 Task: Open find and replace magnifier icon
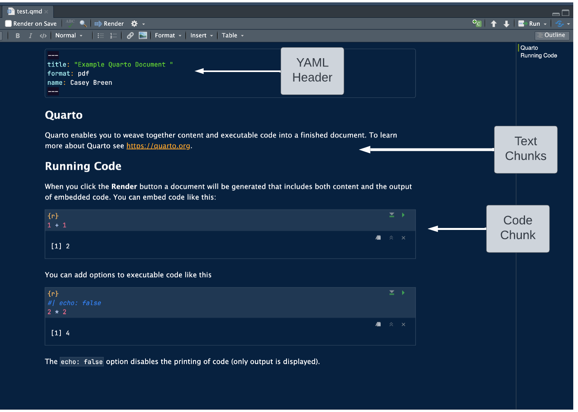(83, 24)
